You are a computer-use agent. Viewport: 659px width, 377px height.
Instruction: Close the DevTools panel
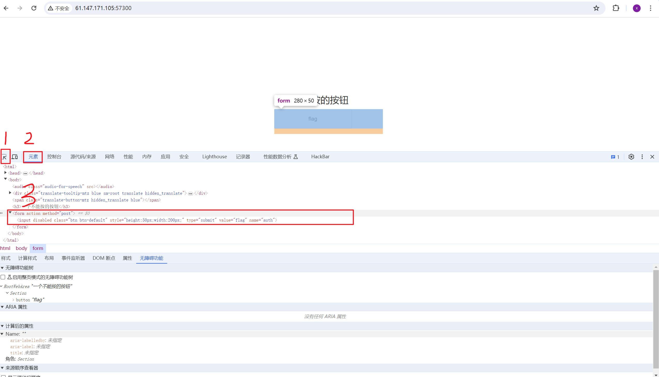tap(652, 157)
